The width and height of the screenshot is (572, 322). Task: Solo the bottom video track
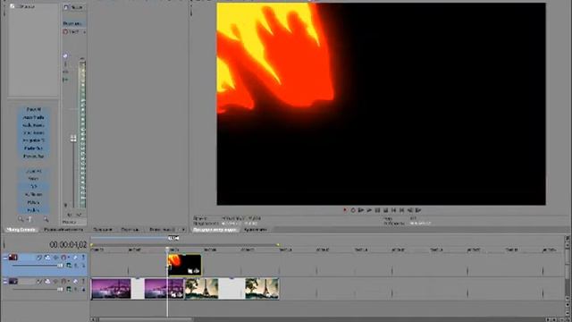point(83,282)
